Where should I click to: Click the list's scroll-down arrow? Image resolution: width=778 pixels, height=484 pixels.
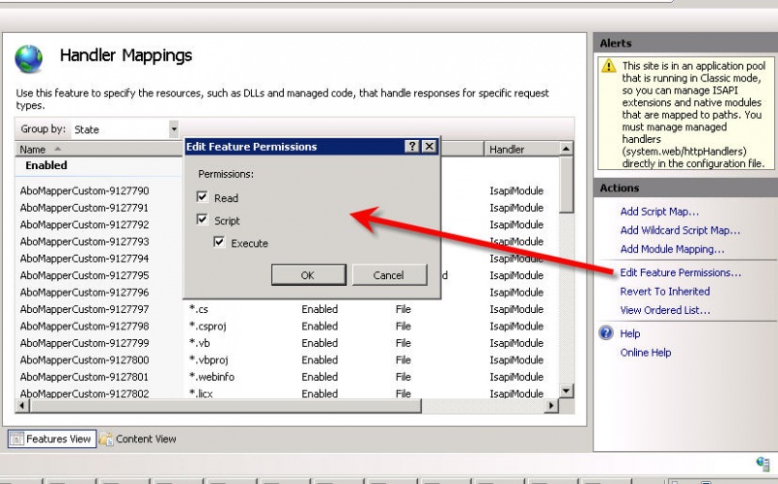click(566, 391)
